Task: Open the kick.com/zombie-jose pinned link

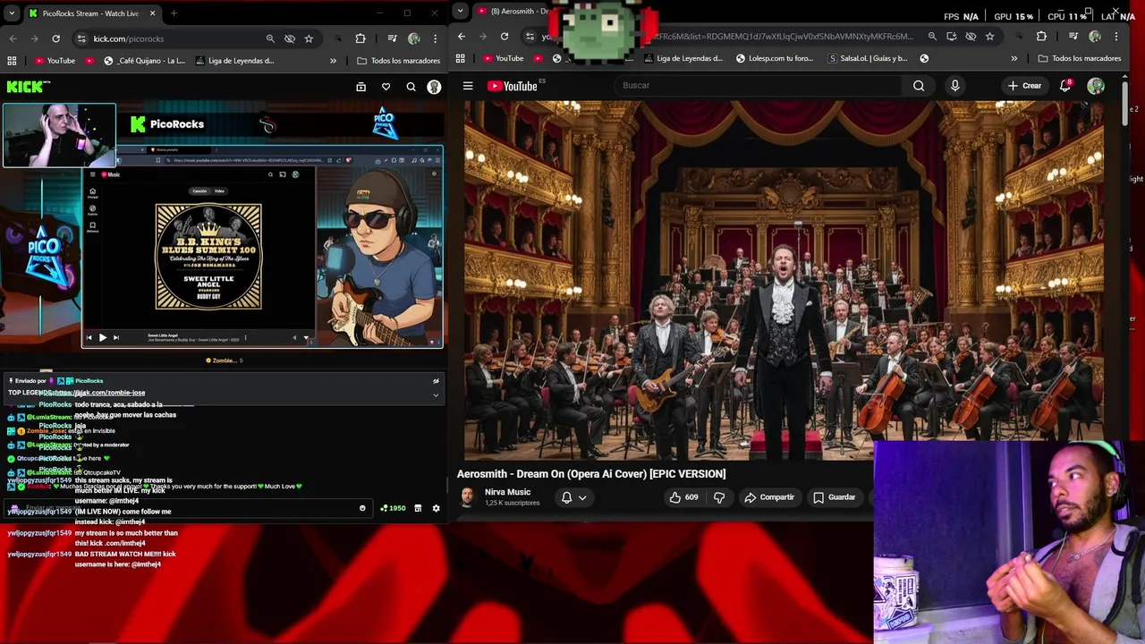Action: (x=98, y=393)
